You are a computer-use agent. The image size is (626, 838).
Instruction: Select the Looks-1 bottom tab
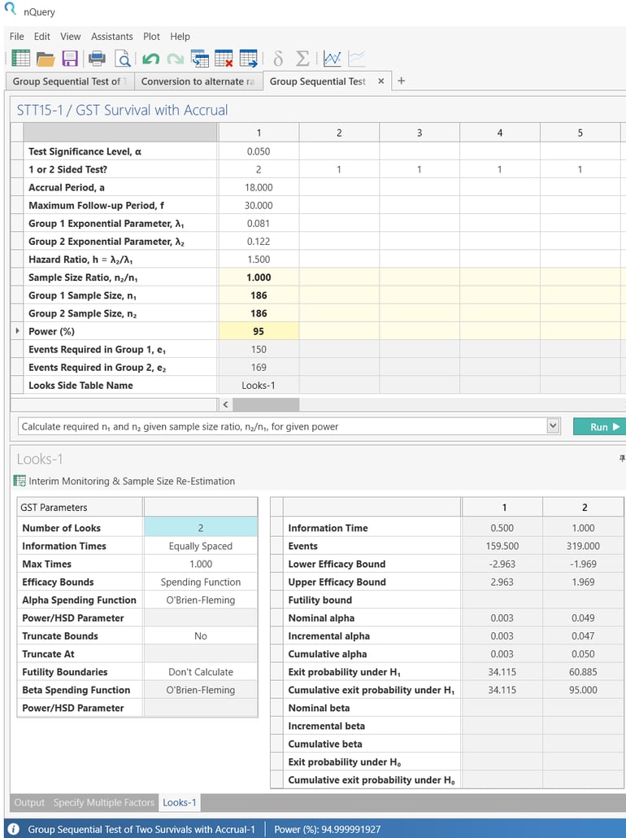tap(180, 802)
